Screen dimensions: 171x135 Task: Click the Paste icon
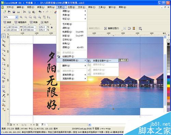34,12
